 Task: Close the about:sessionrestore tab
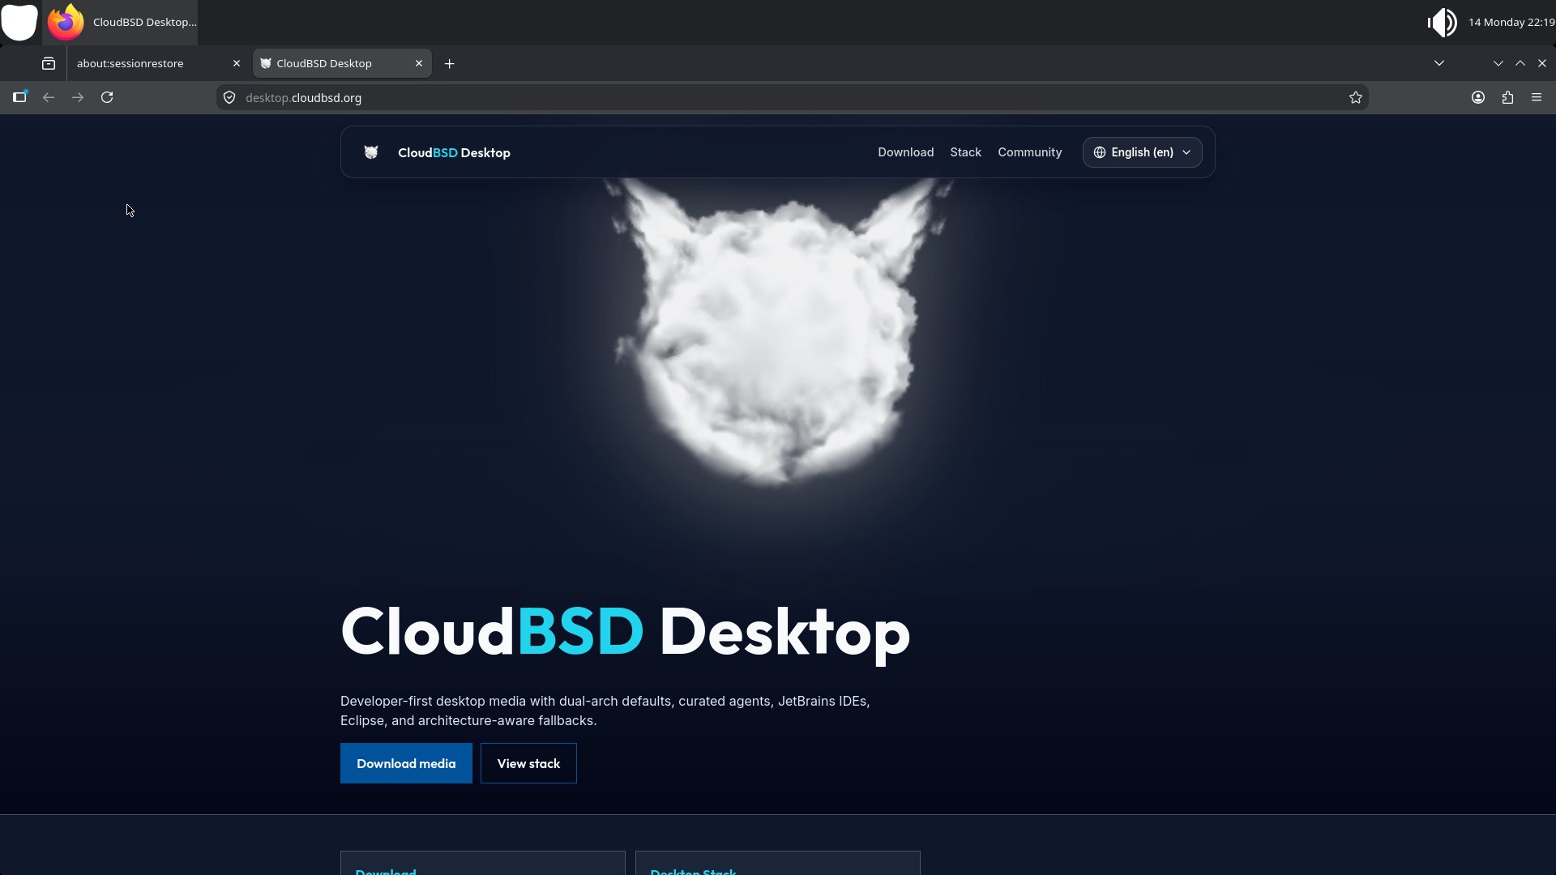point(237,63)
